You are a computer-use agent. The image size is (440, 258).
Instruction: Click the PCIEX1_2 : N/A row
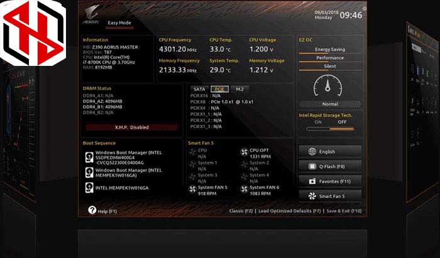pyautogui.click(x=206, y=121)
